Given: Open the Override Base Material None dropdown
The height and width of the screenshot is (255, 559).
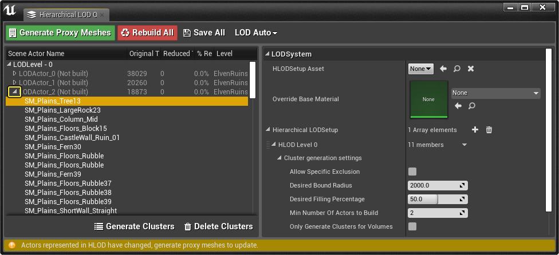Looking at the screenshot, I should click(495, 93).
